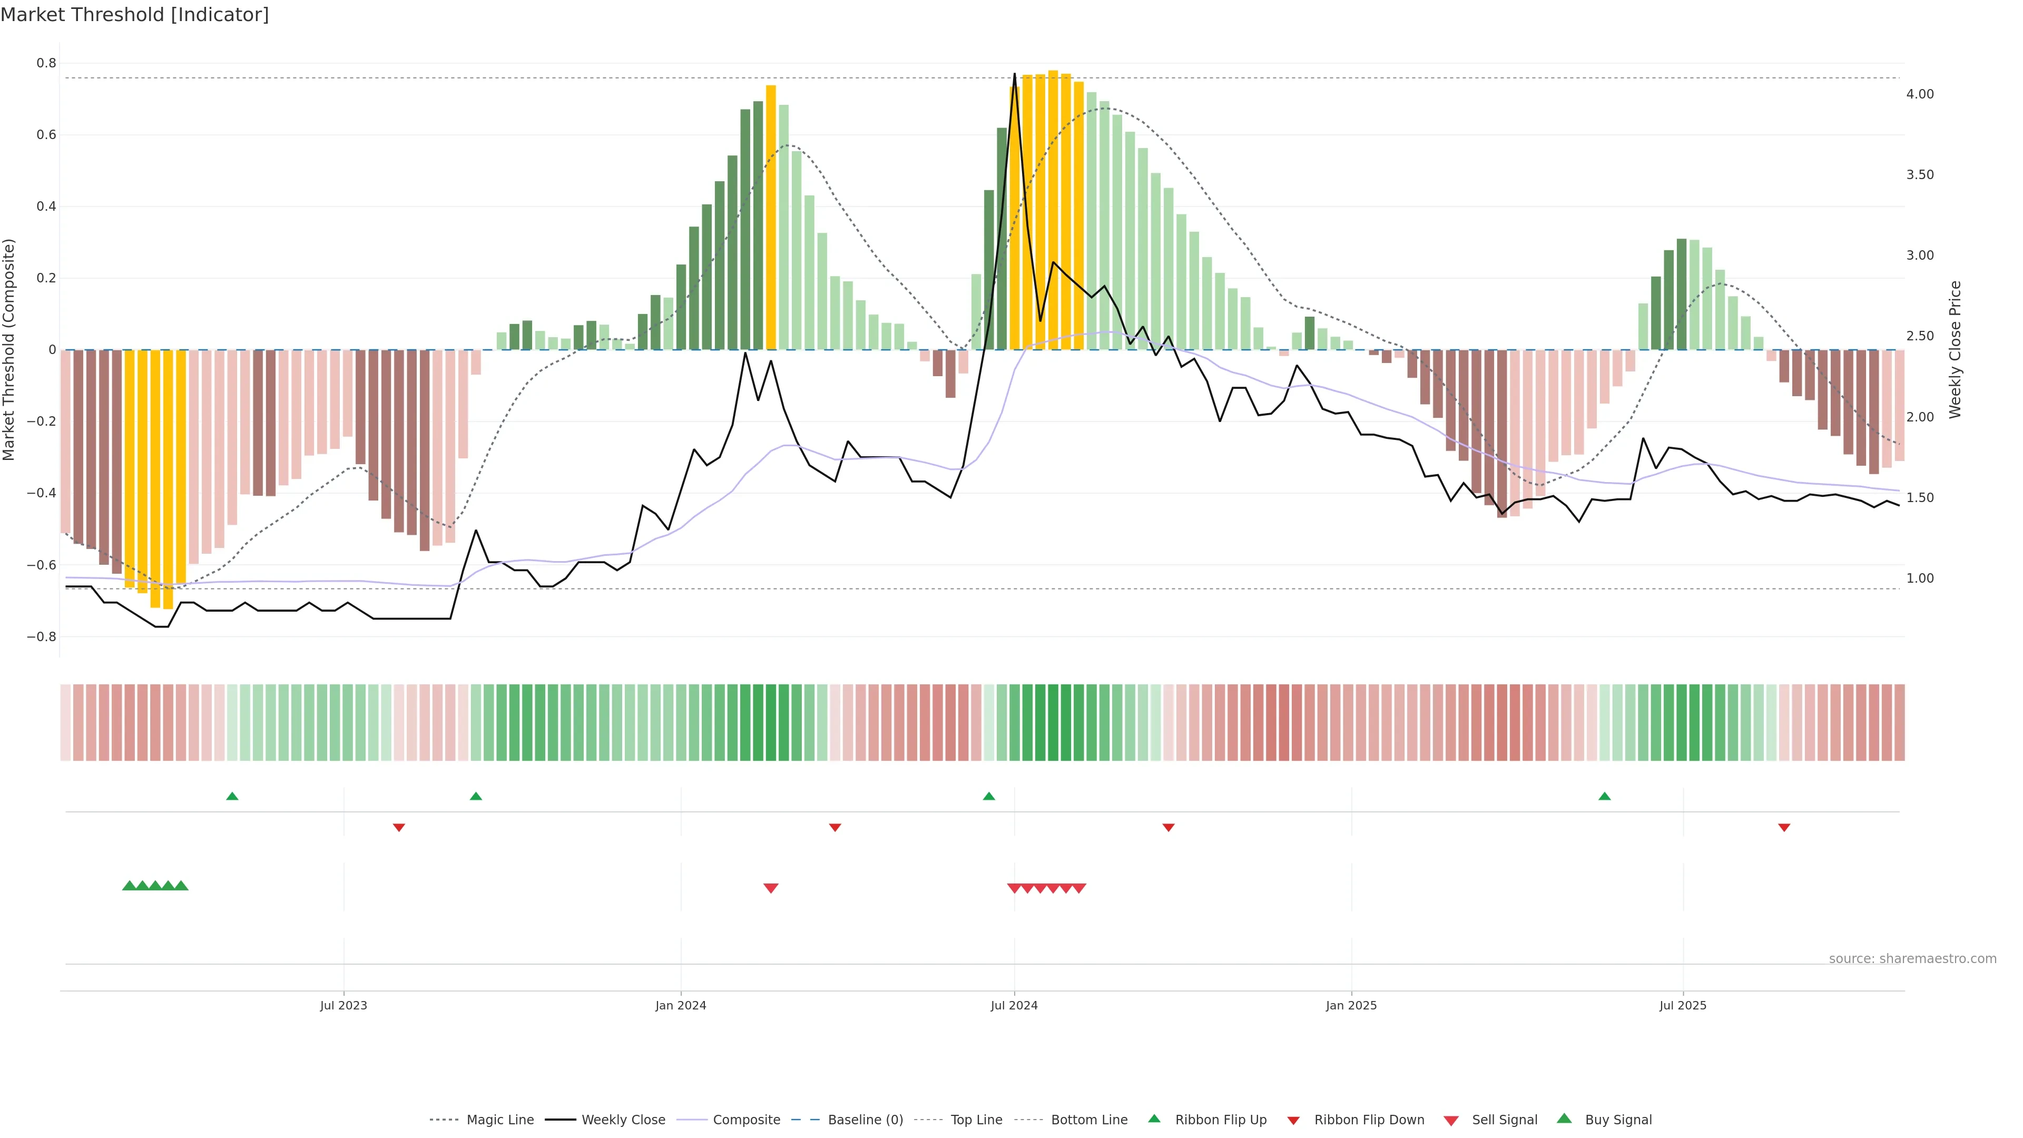Click the tallest yellow bar near Jul 2024

pyautogui.click(x=1053, y=211)
